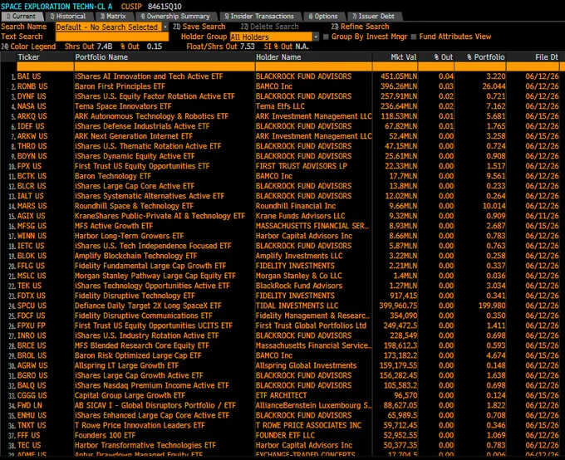Screen dimensions: 565x460
Task: Open the Ownership Summary tab
Action: (x=176, y=17)
